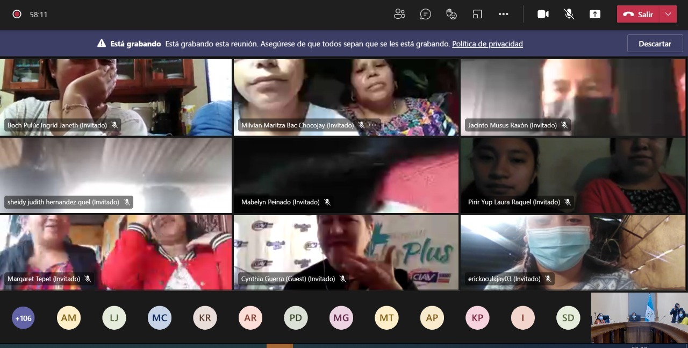Click the red recording indicator icon
Screen dimensions: 688x348
(x=17, y=15)
